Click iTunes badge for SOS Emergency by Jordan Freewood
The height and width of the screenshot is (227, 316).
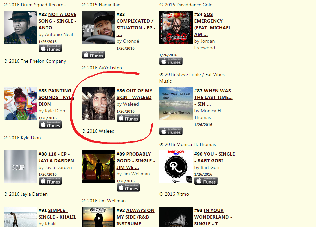171,61
